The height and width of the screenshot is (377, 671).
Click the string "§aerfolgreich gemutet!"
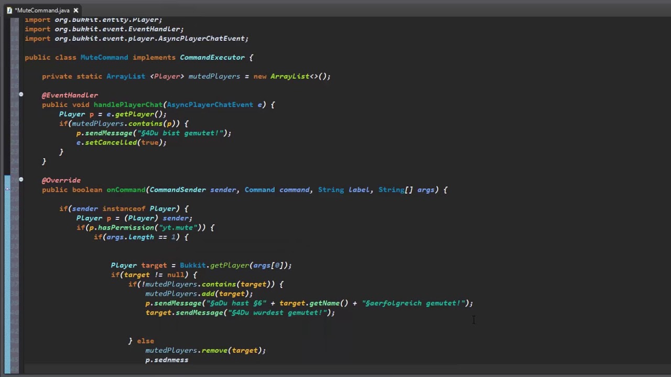[413, 303]
